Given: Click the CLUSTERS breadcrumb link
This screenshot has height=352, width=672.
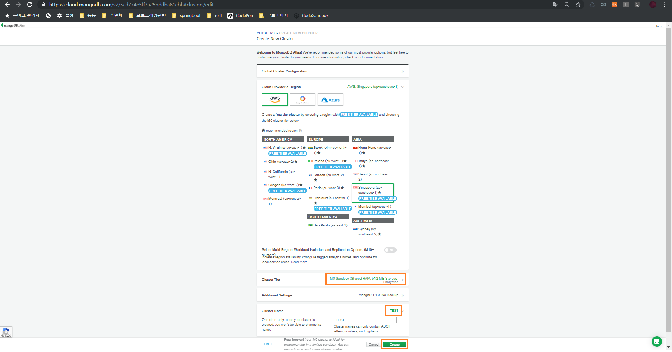Looking at the screenshot, I should click(266, 33).
